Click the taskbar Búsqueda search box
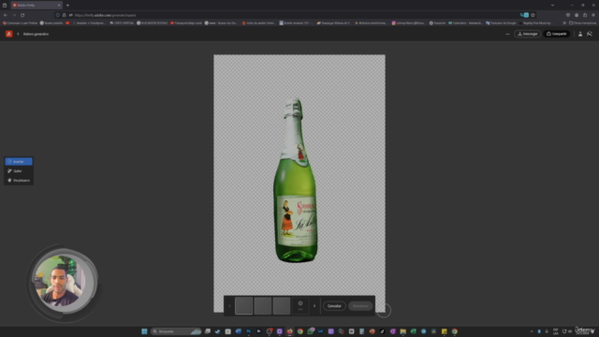The height and width of the screenshot is (337, 599). point(176,331)
